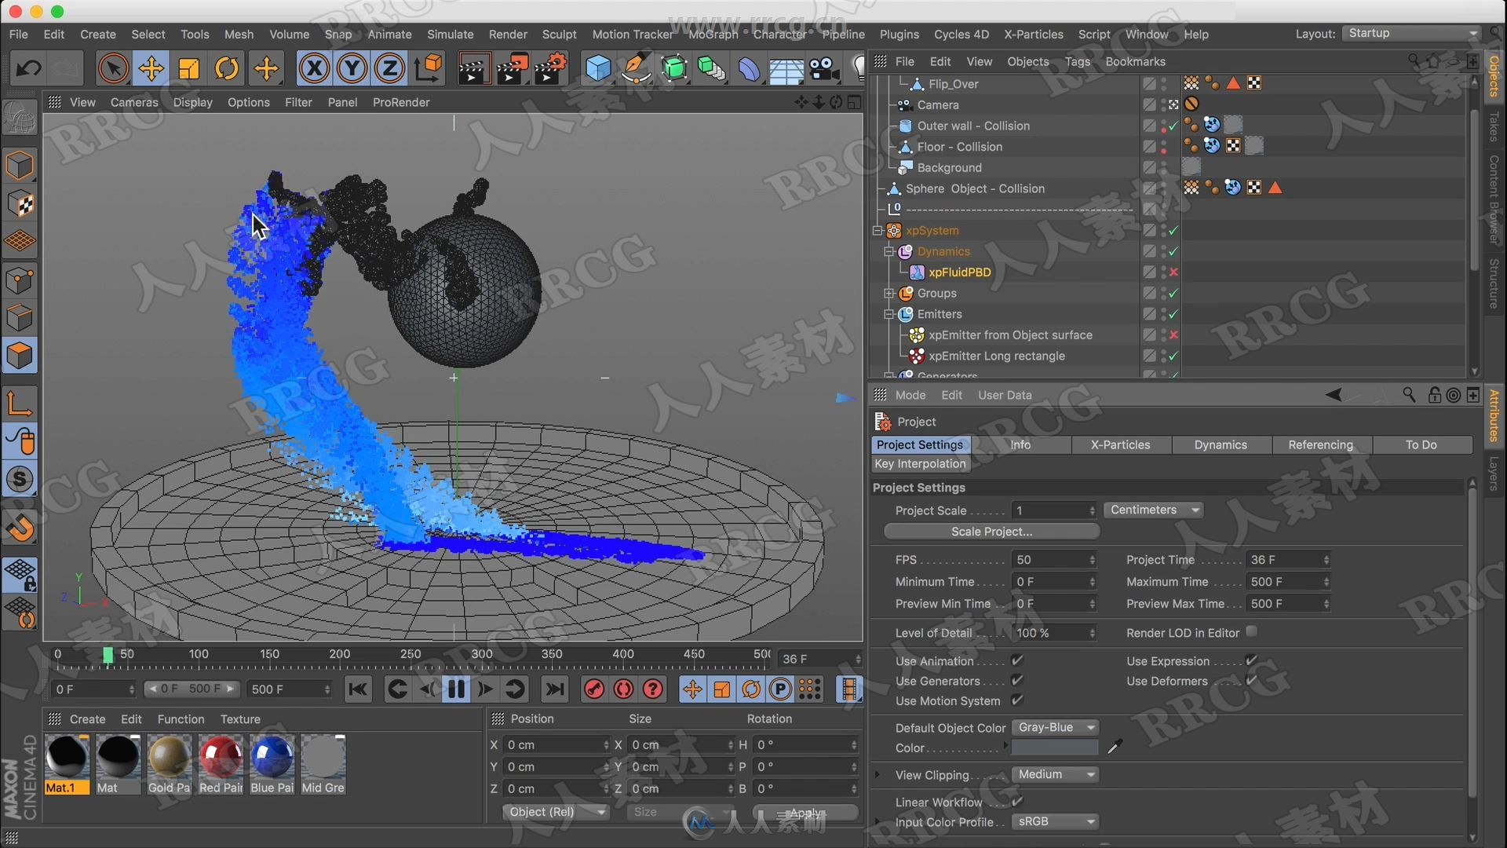Select the Rotate tool in toolbar

click(227, 68)
